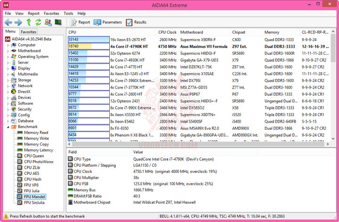Image resolution: width=339 pixels, height=222 pixels.
Task: Select AIDA64 v4.30.2946 Beta root node
Action: click(28, 39)
